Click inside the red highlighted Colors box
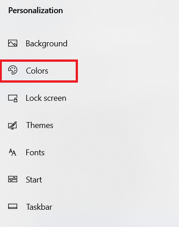179x227 pixels. [x=39, y=71]
